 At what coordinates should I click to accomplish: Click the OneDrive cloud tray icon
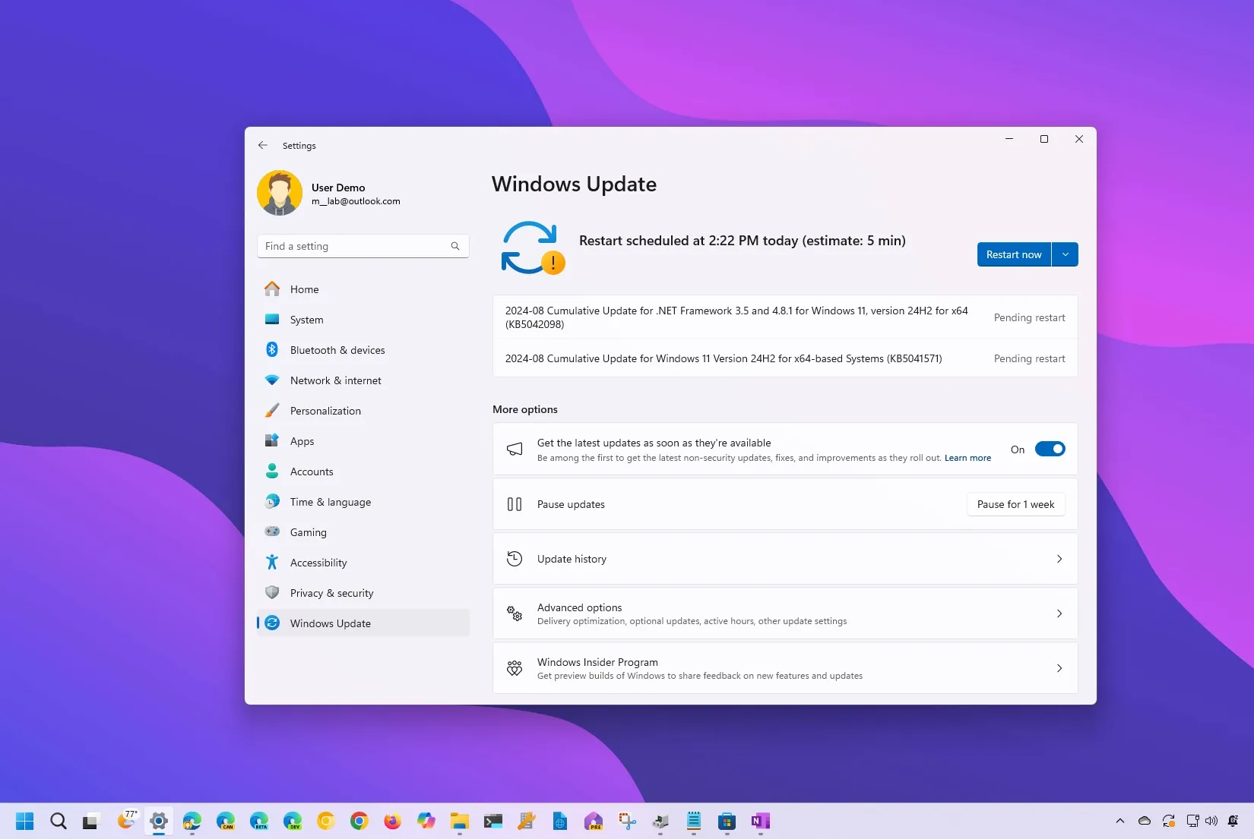[1145, 821]
